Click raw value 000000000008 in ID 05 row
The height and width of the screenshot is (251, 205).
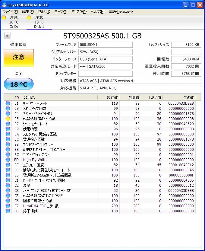181,119
